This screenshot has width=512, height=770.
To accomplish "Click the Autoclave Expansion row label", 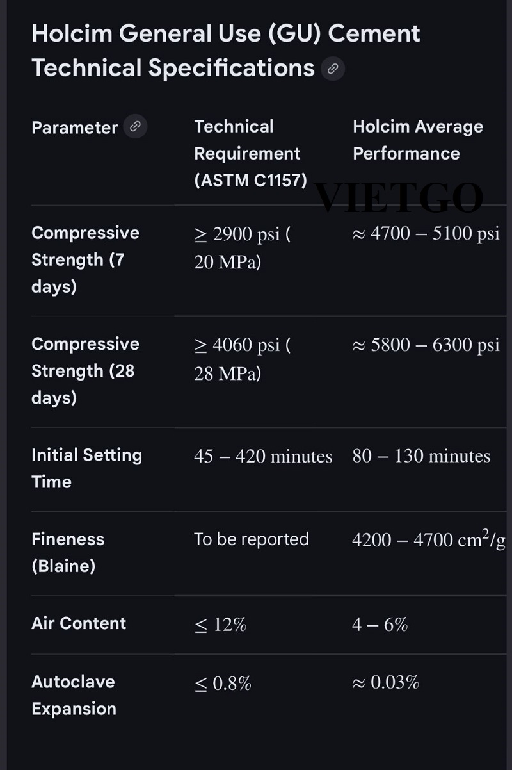I will pyautogui.click(x=74, y=695).
